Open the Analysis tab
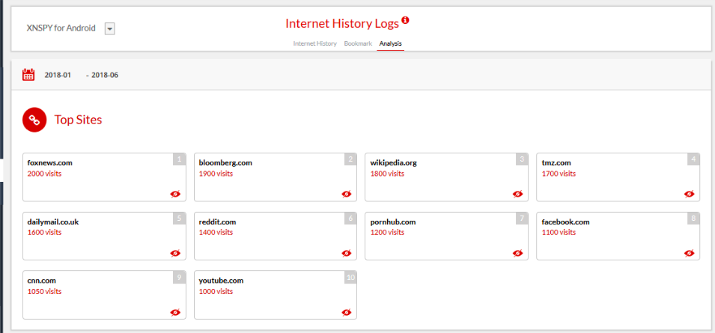Screen dimensions: 715x333 pyautogui.click(x=390, y=43)
